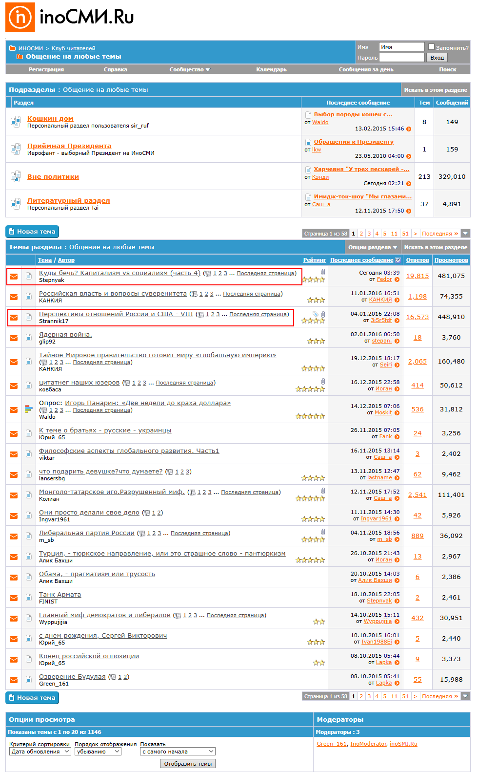The width and height of the screenshot is (477, 774).
Task: Click paperclip attachment icon in Куда бечь row
Action: 323,272
